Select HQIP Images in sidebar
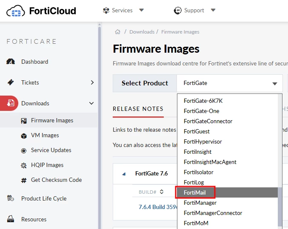 tap(47, 165)
